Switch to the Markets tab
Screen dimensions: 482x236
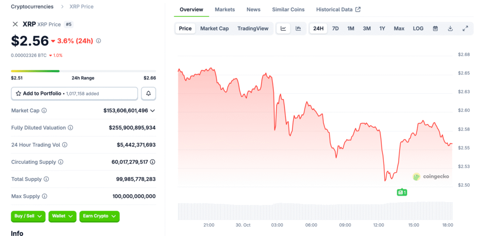click(x=225, y=9)
